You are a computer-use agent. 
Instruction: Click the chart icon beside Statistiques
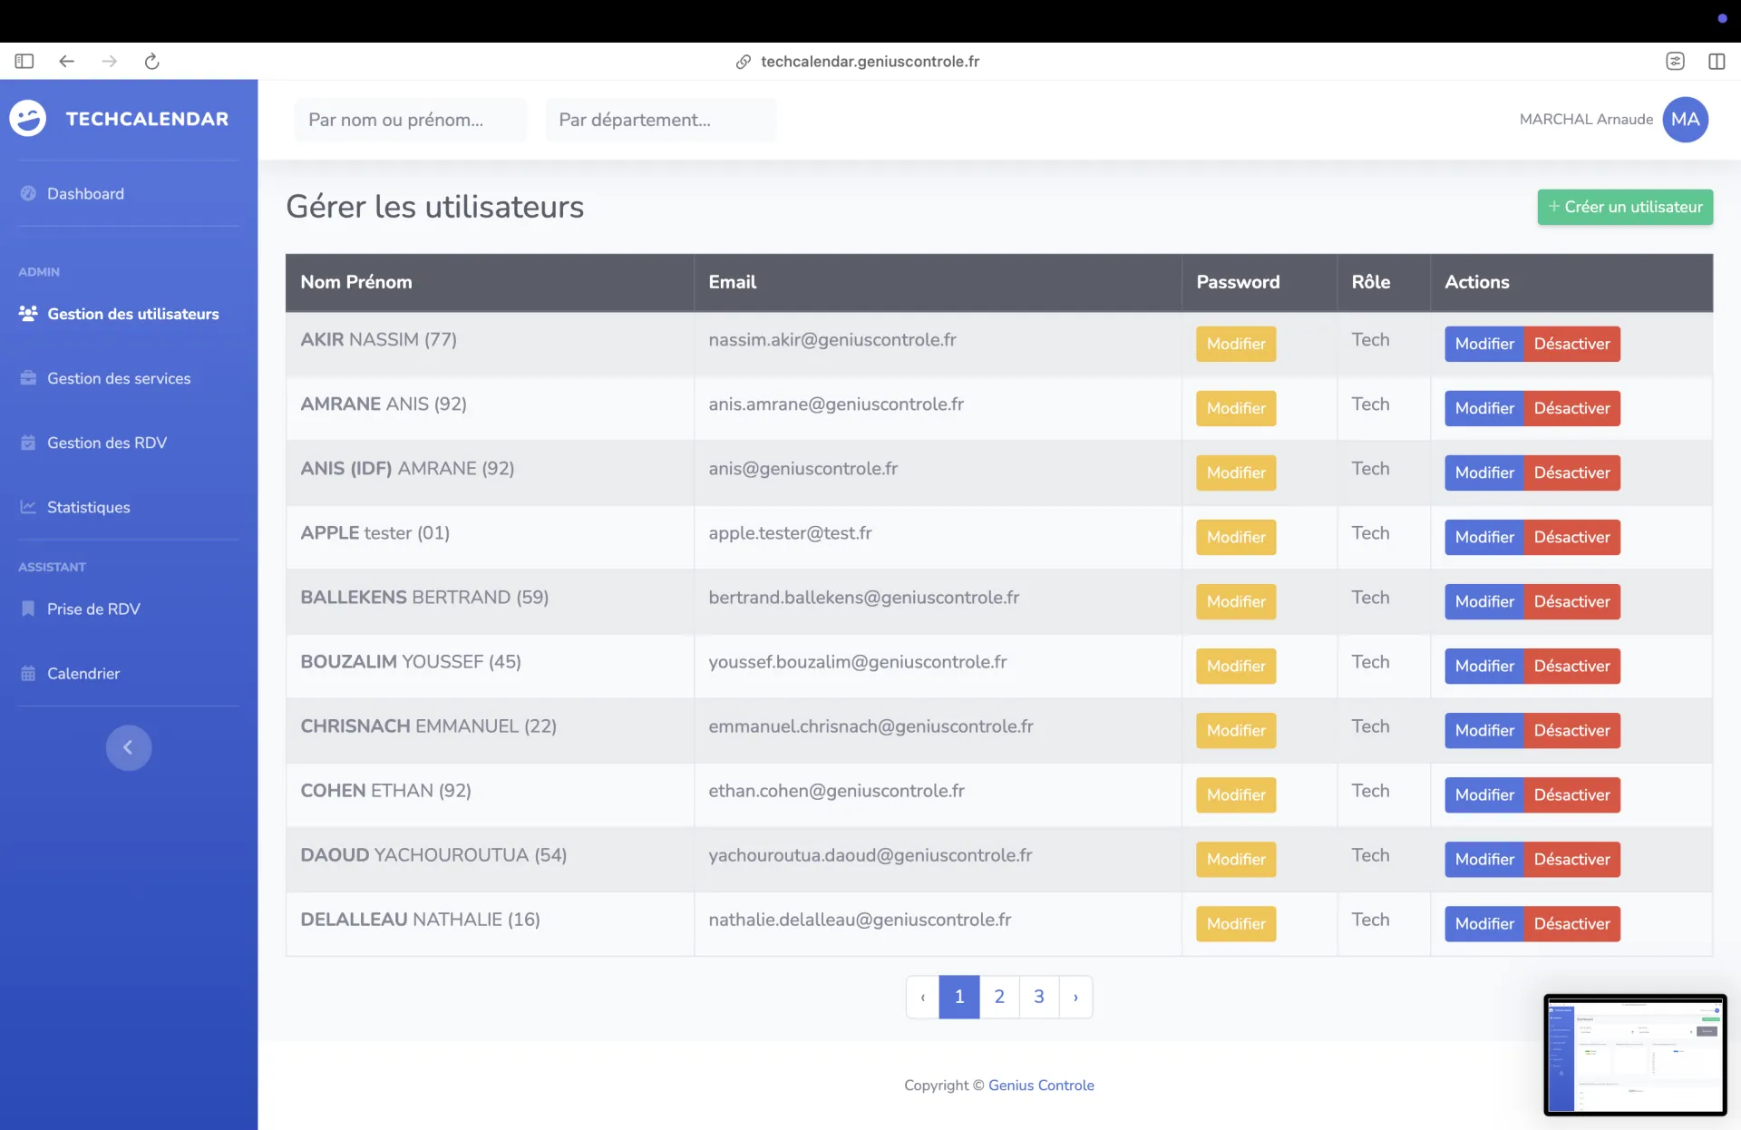(x=28, y=507)
